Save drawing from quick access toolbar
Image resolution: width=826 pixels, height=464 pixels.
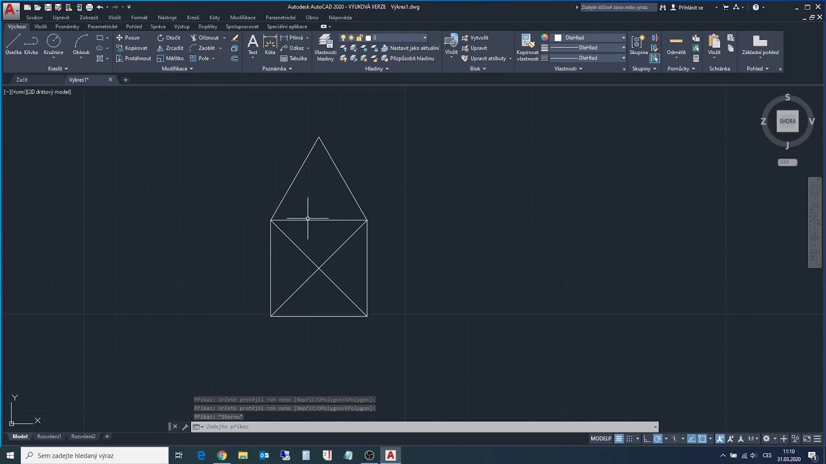(x=48, y=7)
